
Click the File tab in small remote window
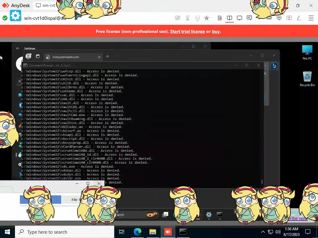[76, 200]
